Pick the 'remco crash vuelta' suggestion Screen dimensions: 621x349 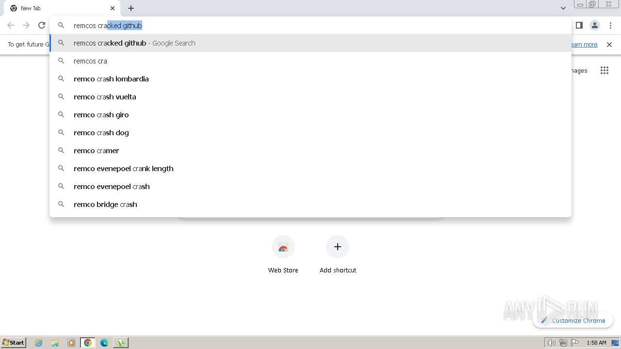click(310, 97)
